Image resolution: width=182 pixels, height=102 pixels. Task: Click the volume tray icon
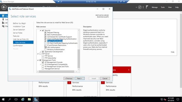(165, 99)
